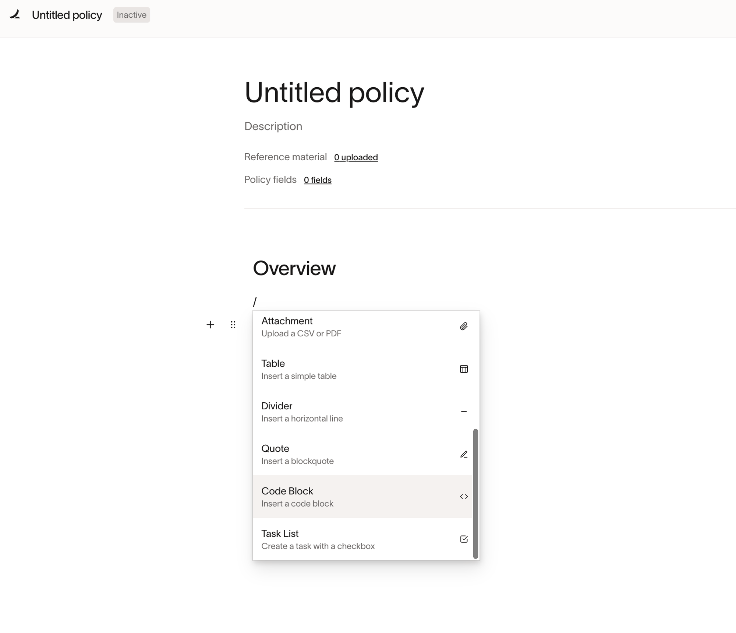
Task: Click 'Insert a simple table' text
Action: click(299, 376)
